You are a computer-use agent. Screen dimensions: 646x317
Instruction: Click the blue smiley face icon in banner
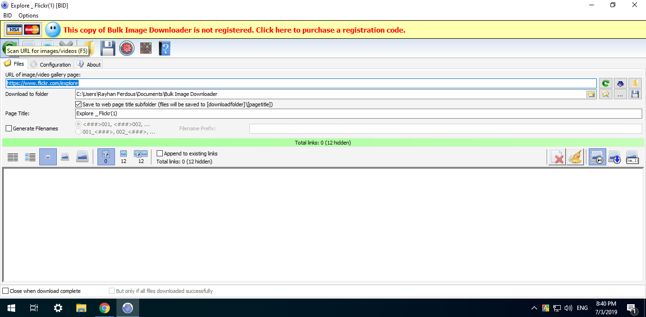coord(53,30)
